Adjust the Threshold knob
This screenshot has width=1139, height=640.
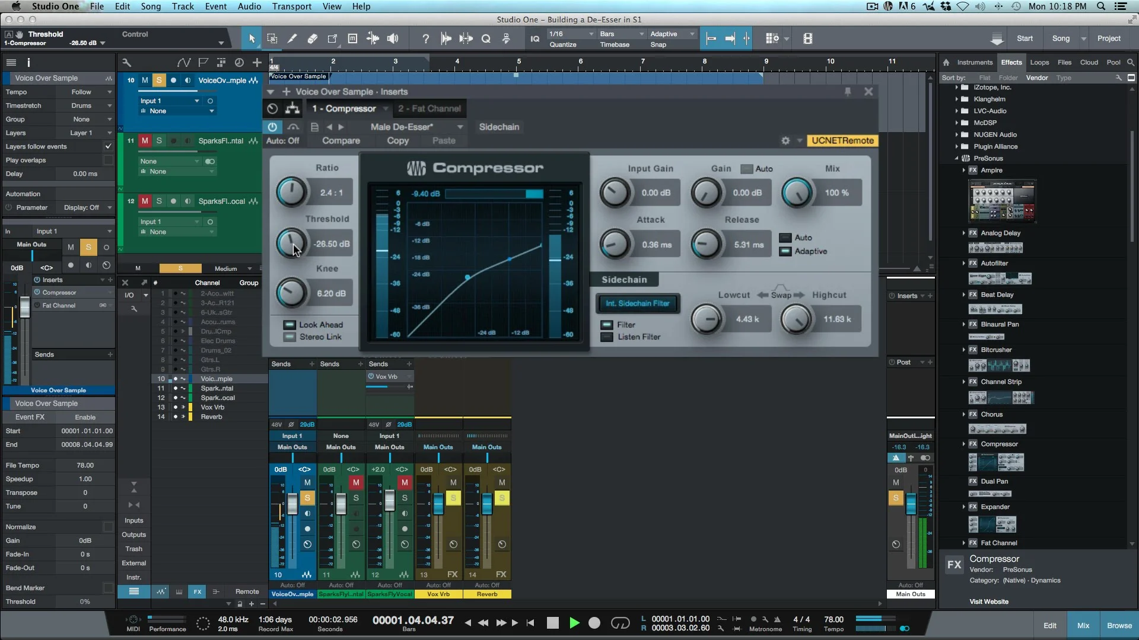[291, 244]
